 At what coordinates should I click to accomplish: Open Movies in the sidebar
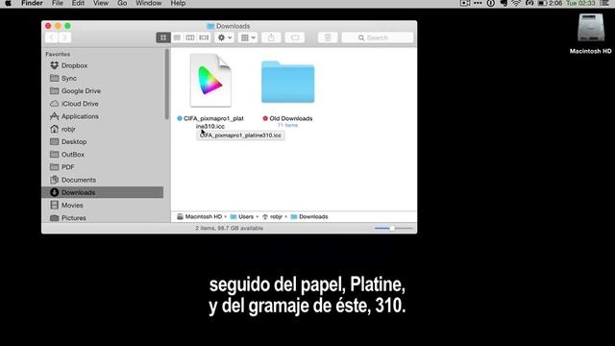tap(103, 205)
